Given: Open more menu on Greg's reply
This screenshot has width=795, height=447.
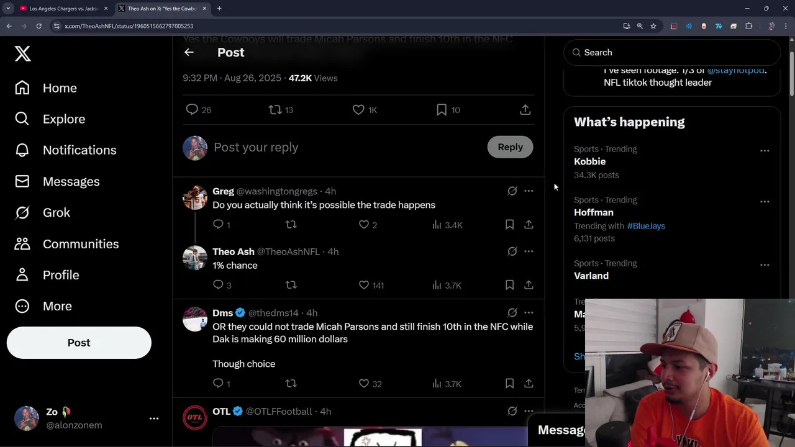Looking at the screenshot, I should (x=529, y=191).
